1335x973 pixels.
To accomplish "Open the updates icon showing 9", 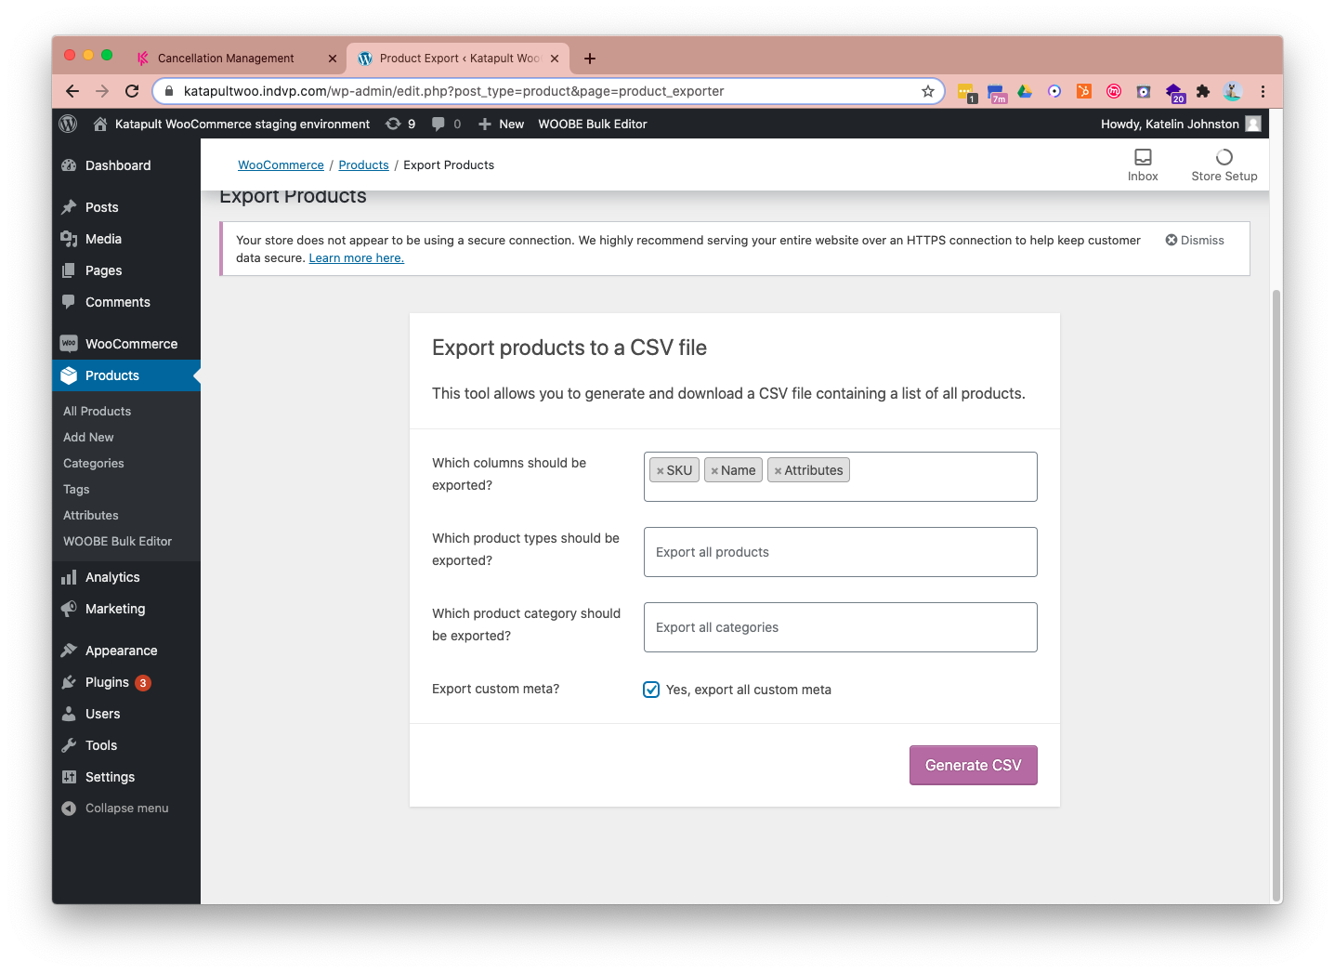I will (393, 124).
